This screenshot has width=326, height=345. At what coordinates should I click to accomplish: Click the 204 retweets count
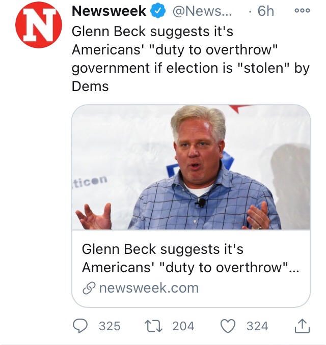183,326
